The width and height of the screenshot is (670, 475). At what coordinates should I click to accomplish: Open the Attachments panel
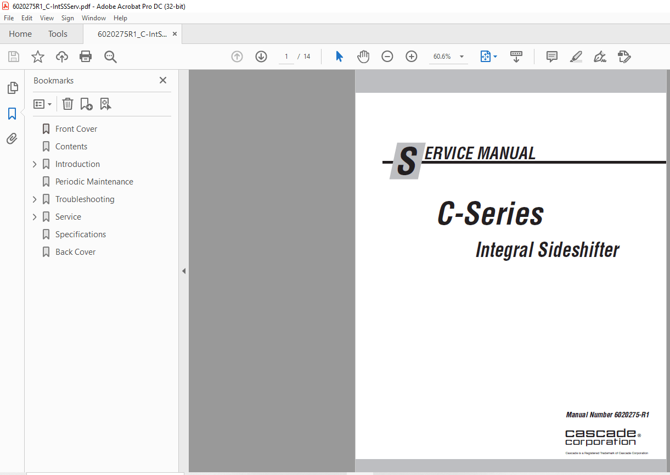click(13, 138)
